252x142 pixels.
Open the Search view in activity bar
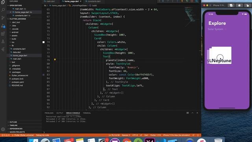click(3, 10)
